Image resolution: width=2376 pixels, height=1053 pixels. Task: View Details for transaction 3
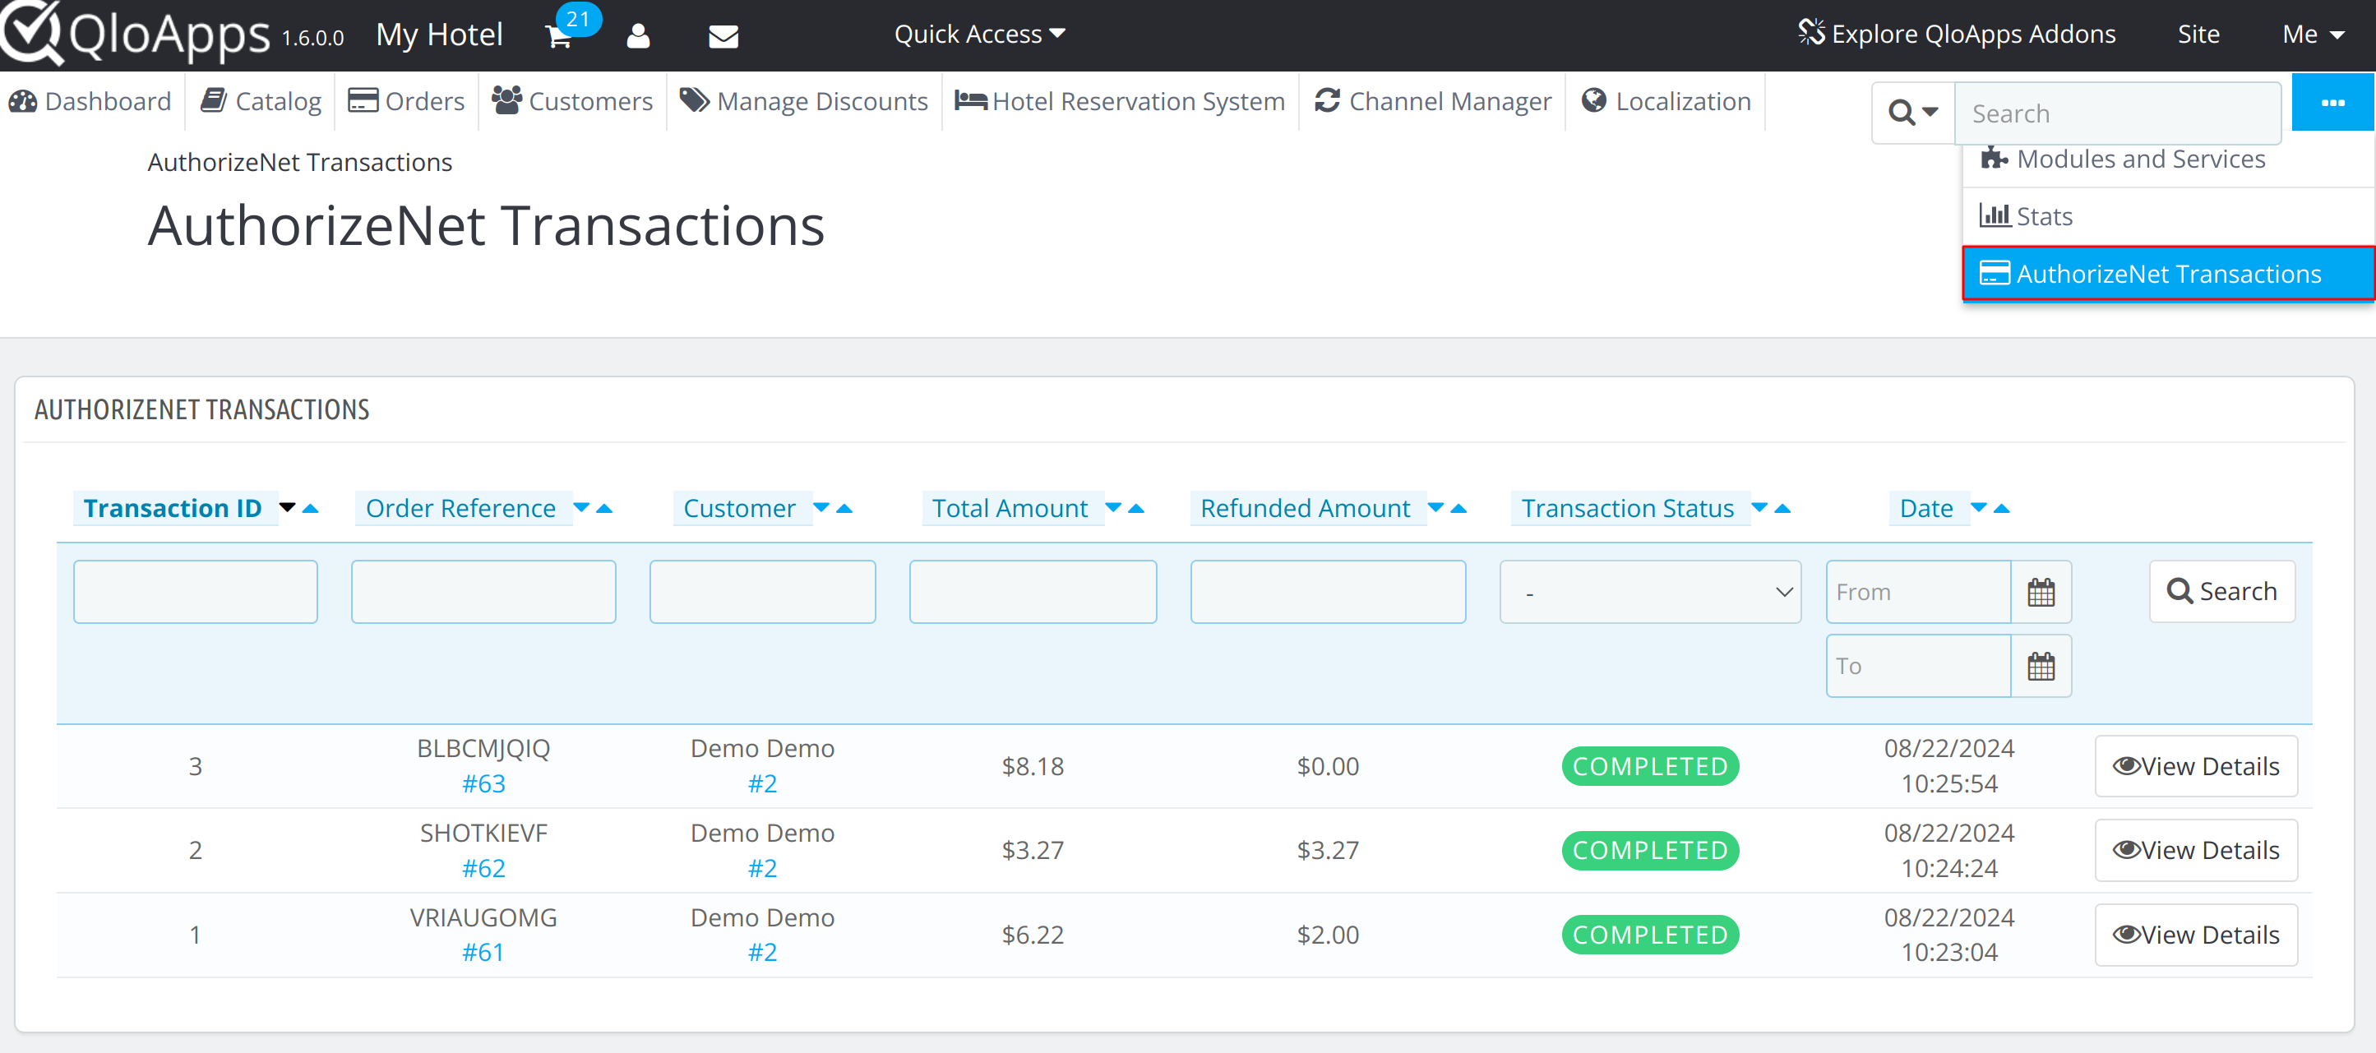(x=2196, y=766)
